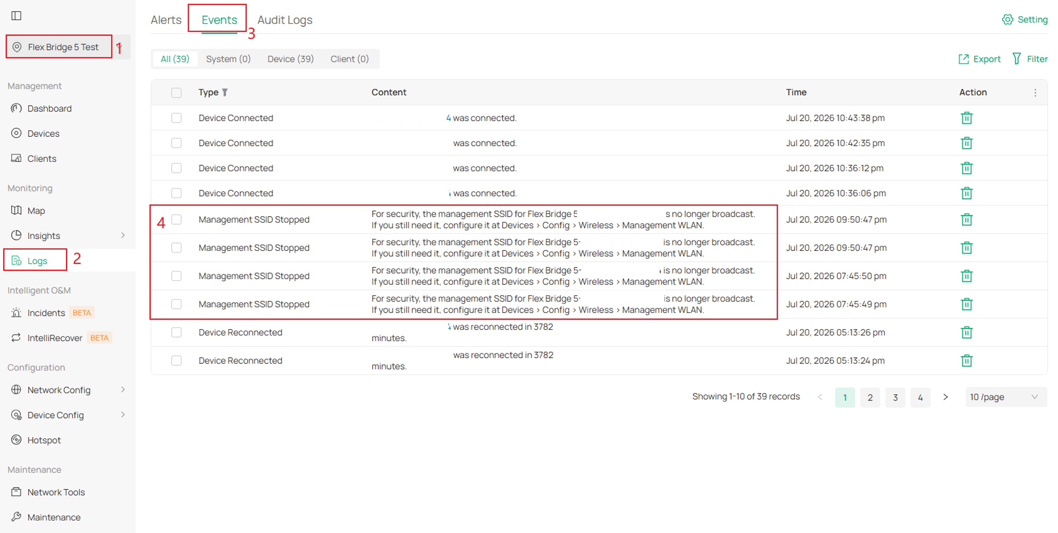The height and width of the screenshot is (533, 1058).
Task: Tick the select-all checkbox in the table header
Action: click(177, 93)
